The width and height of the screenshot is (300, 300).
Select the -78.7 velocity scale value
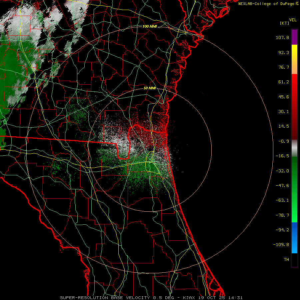282,215
